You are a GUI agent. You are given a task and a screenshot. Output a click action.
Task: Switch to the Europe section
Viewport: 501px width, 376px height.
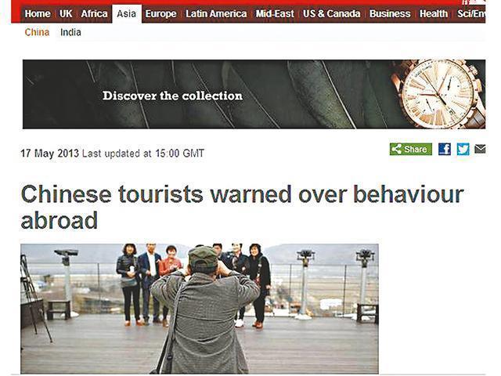(160, 14)
